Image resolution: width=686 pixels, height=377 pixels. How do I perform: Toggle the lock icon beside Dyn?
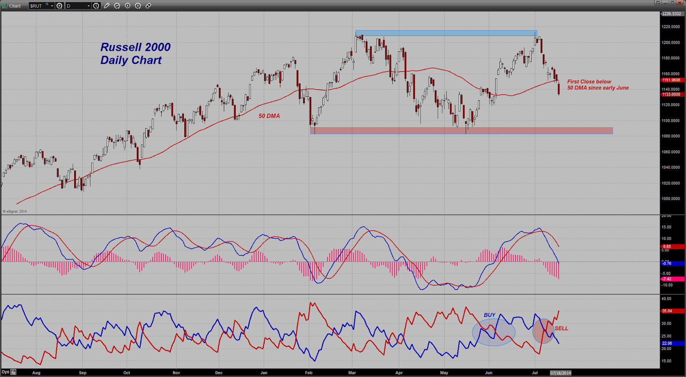point(14,372)
